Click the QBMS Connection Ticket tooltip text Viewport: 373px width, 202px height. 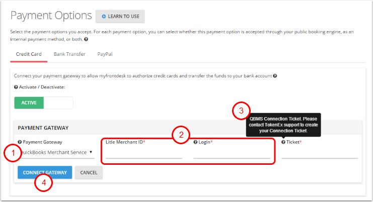click(x=283, y=125)
